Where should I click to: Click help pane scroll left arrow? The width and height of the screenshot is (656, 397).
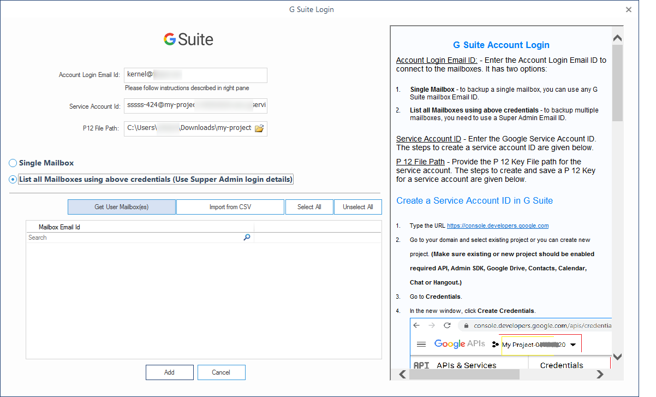coord(402,374)
